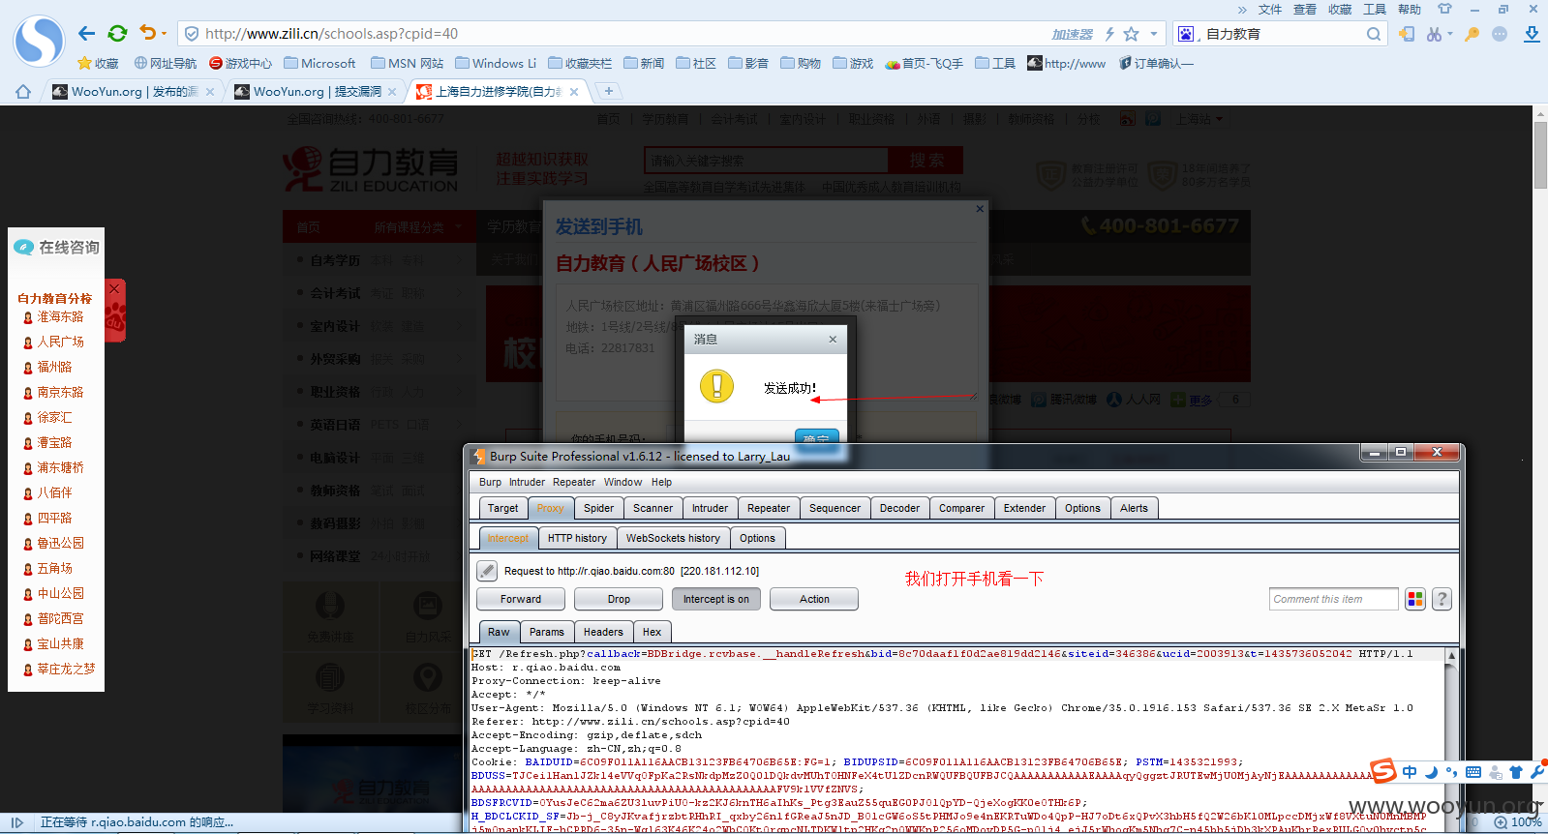Click the golden key password icon
This screenshot has width=1548, height=834.
[1472, 34]
